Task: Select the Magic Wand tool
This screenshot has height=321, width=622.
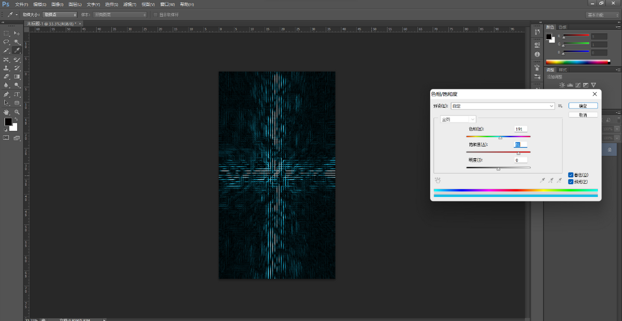Action: [17, 42]
